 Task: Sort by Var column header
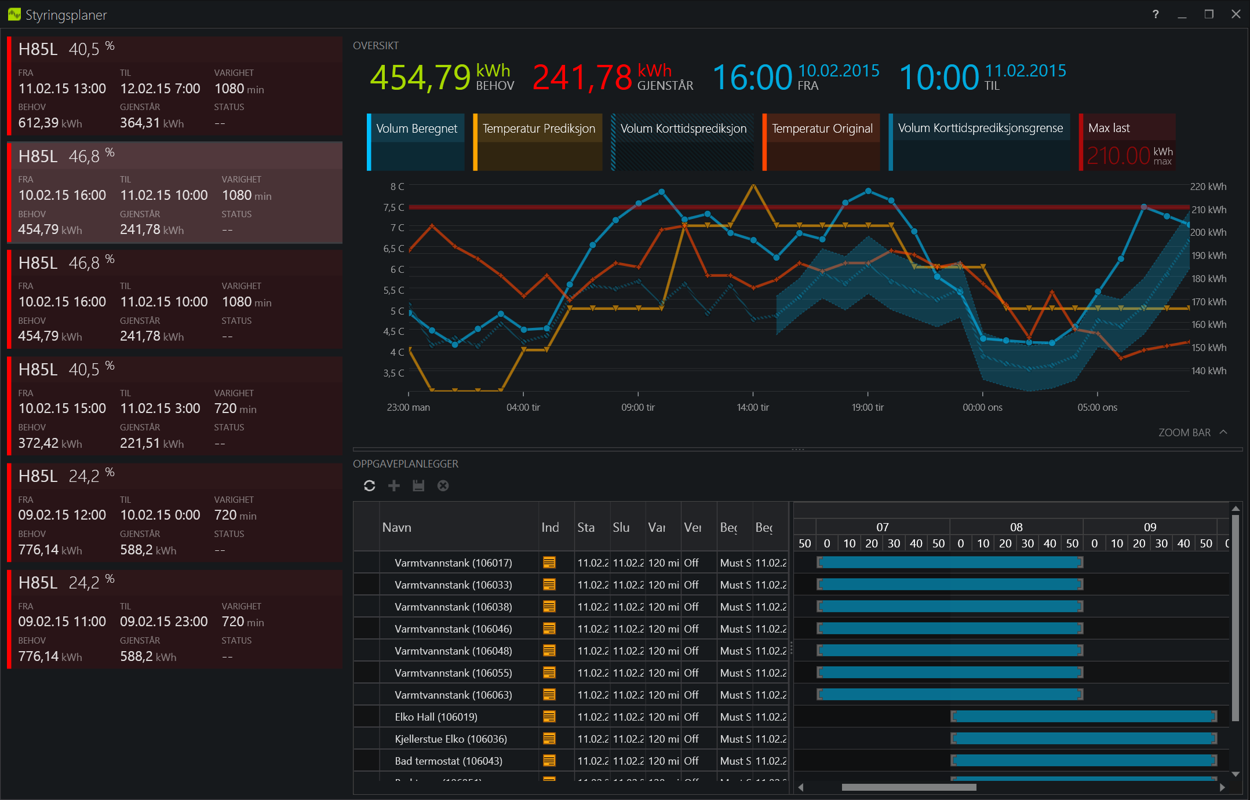[663, 527]
